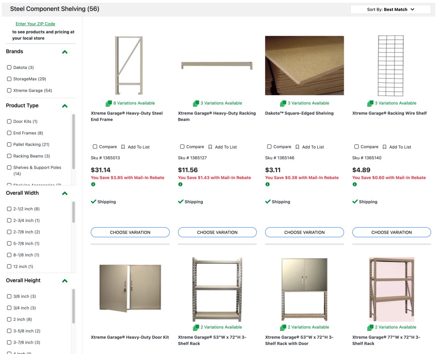Open variations icon for Heavy-Duty Steel End Frame
Viewport: 438px width, 354px height.
[109, 103]
